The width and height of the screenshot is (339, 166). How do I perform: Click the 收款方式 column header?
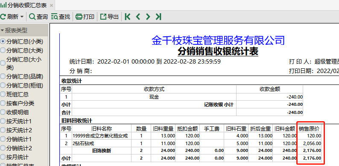(x=154, y=89)
